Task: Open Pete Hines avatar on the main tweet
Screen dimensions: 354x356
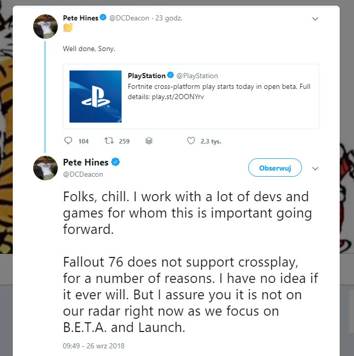Action: click(x=45, y=168)
